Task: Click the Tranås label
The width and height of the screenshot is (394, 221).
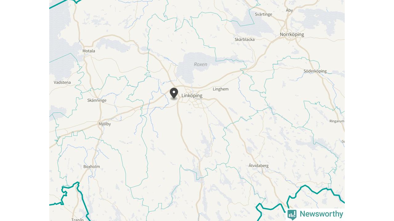Action: [x=78, y=219]
